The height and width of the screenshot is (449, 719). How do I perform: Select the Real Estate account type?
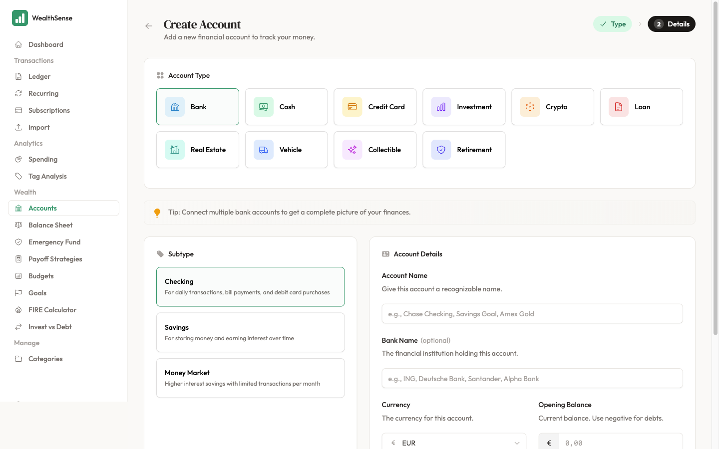(198, 150)
